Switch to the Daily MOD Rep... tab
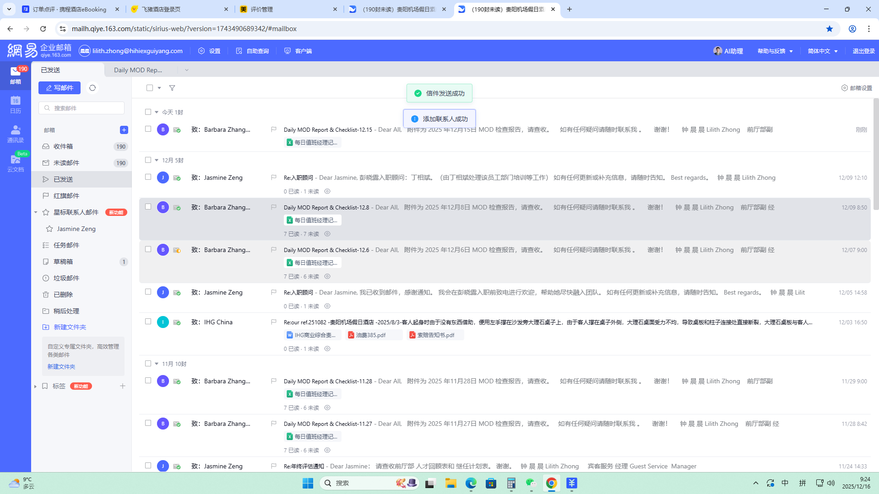The image size is (879, 494). [x=138, y=70]
